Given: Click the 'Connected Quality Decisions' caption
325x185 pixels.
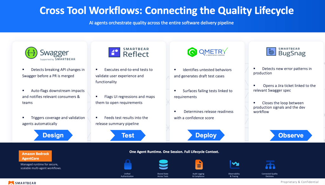Looking at the screenshot, I should pyautogui.click(x=270, y=175).
